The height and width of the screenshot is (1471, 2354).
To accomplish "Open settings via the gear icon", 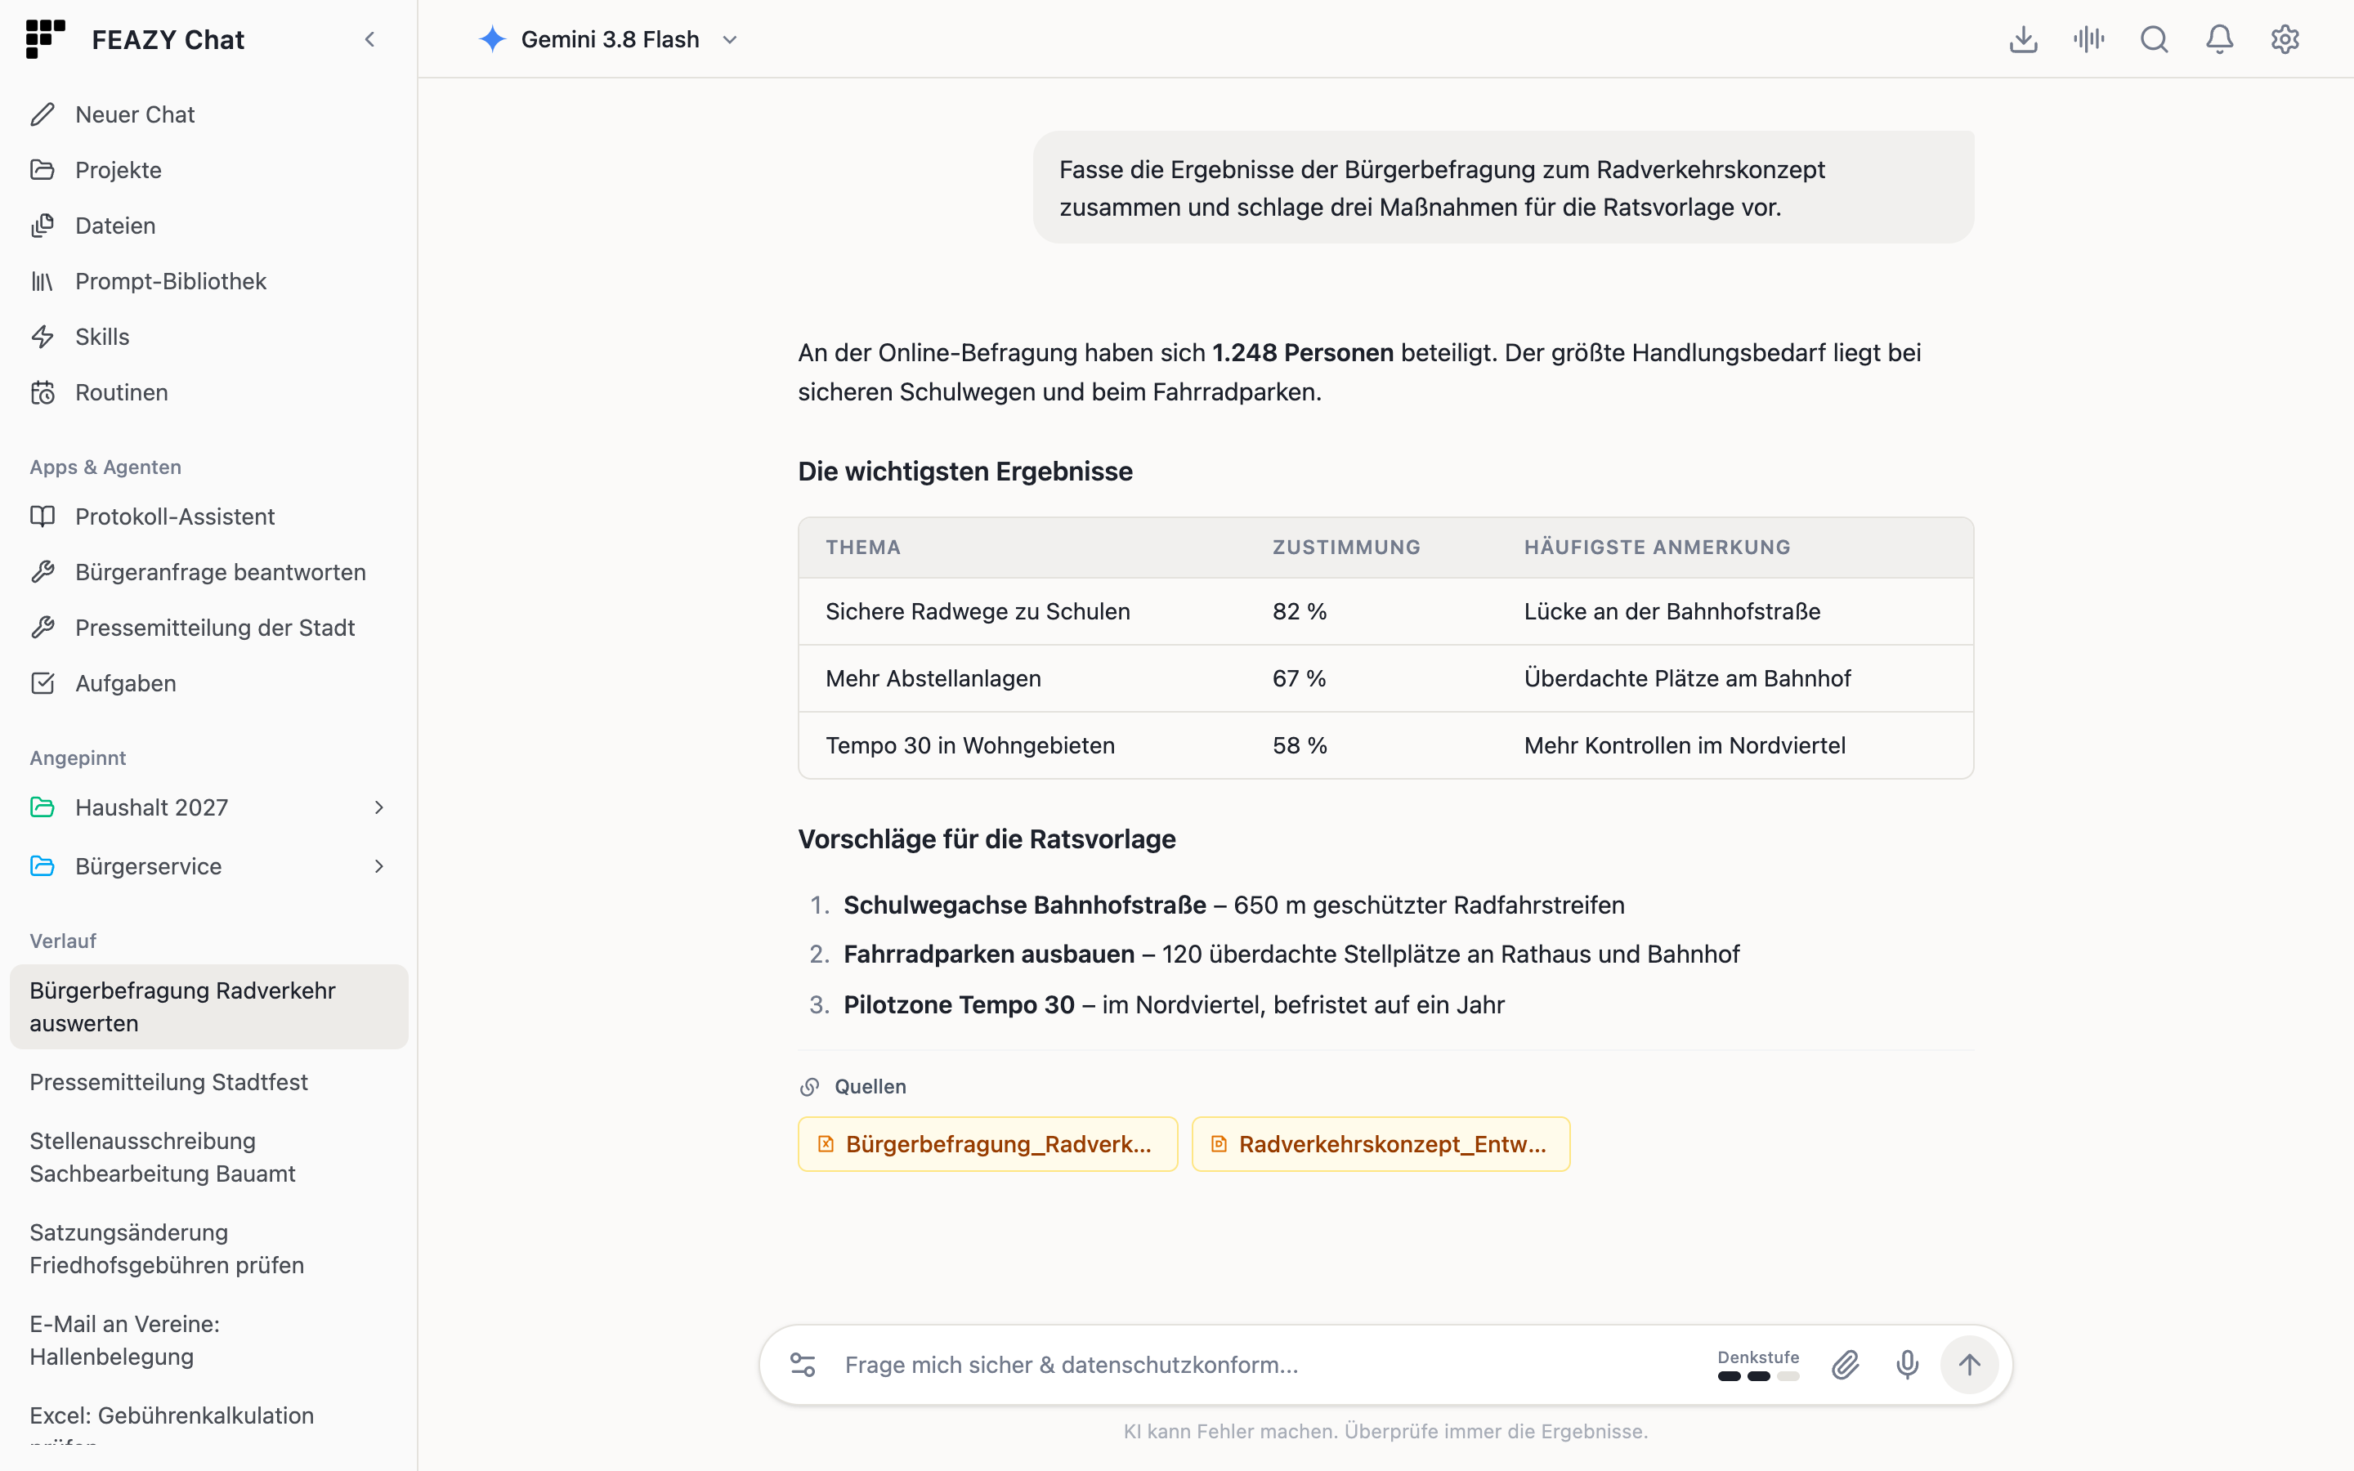I will point(2285,40).
